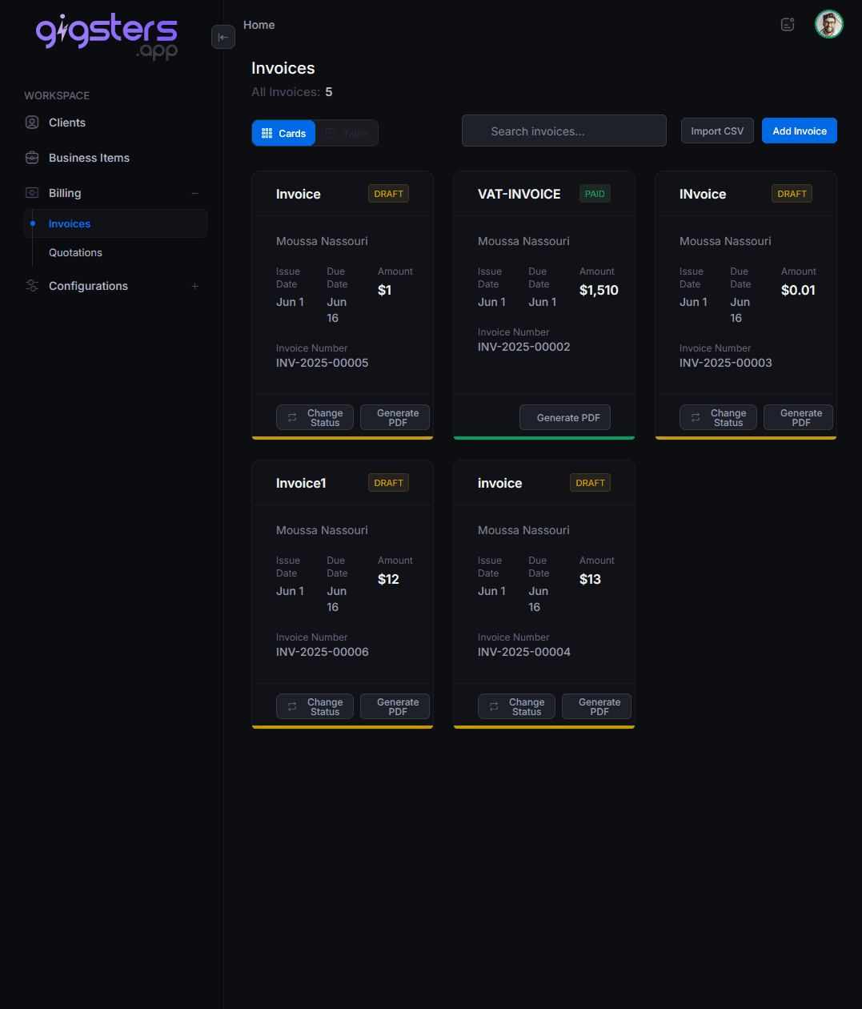Click the Clients sidebar icon
This screenshot has height=1009, width=862.
32,123
